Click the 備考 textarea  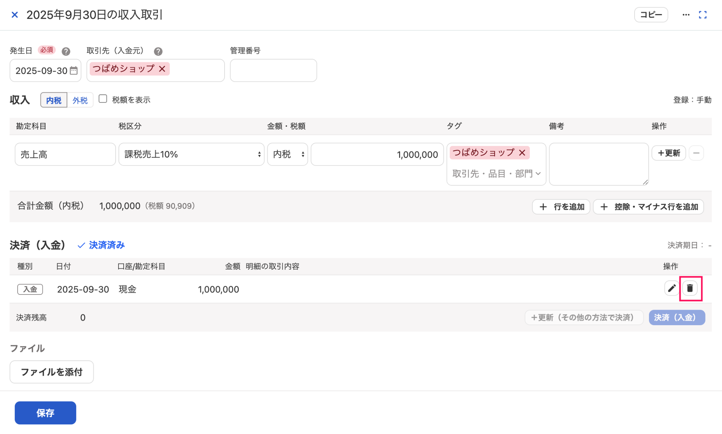599,164
